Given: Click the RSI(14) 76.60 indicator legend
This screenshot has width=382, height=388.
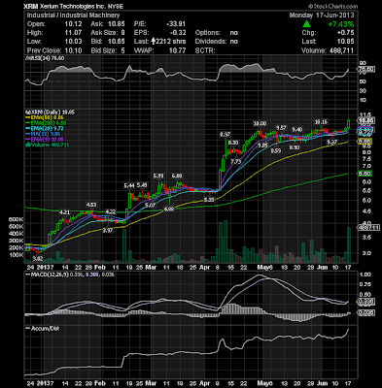Looking at the screenshot, I should pyautogui.click(x=45, y=58).
